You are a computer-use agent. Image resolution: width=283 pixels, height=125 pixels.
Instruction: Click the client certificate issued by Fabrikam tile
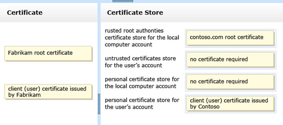point(48,92)
